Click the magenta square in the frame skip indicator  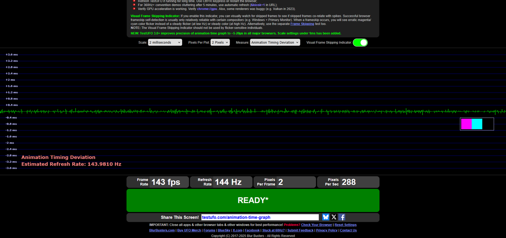click(x=466, y=124)
